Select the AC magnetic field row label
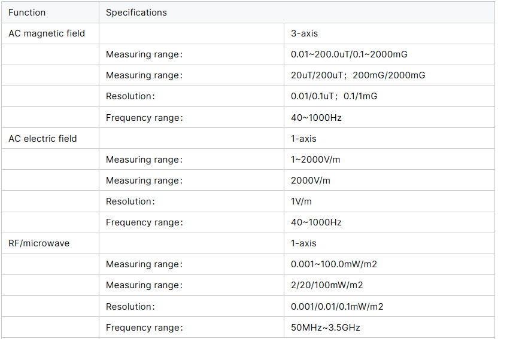 coord(47,33)
